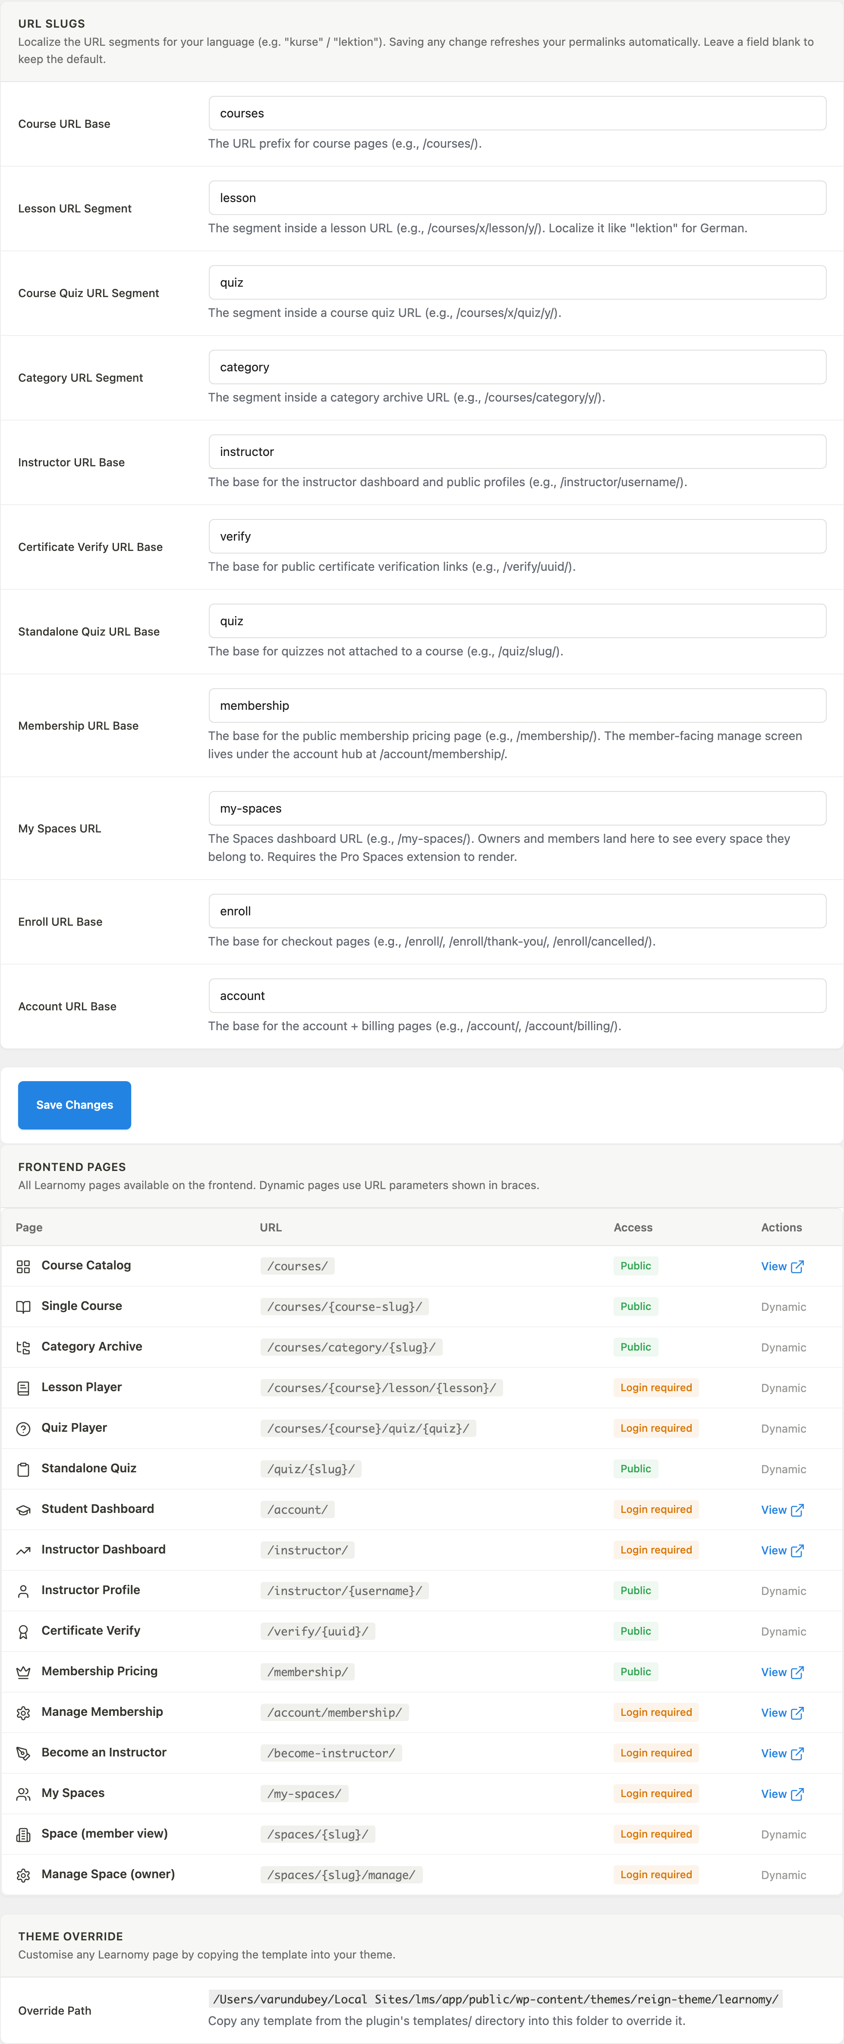Click the Course Catalog grid icon

[23, 1266]
